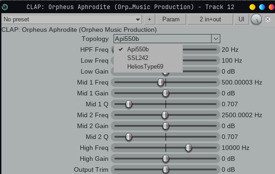Screen dimensions: 275x174
Task: Click the Low Freq value 100 Hz
Action: (232, 60)
